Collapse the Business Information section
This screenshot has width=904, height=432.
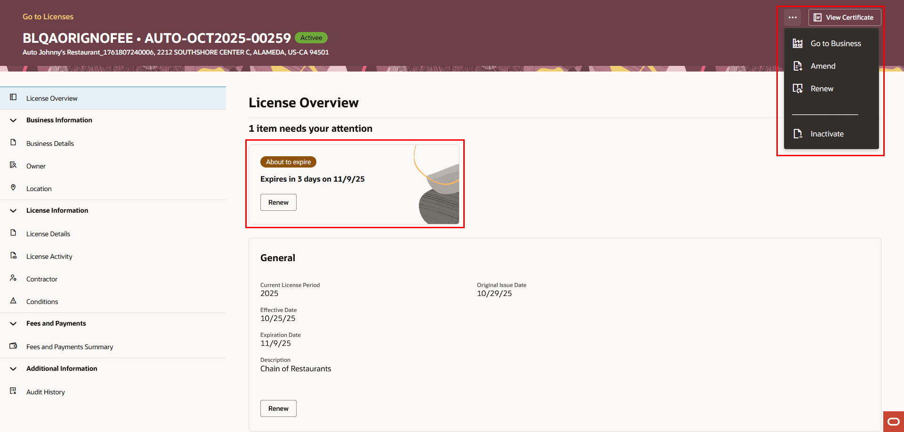point(13,120)
